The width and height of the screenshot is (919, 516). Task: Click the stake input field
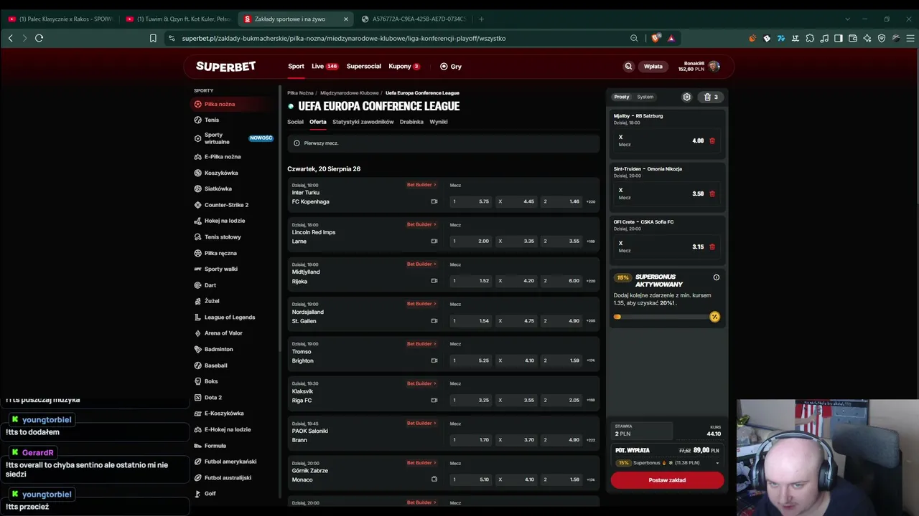click(643, 430)
